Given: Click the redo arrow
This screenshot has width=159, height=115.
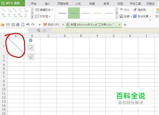Looking at the screenshot, I should click(33, 25).
